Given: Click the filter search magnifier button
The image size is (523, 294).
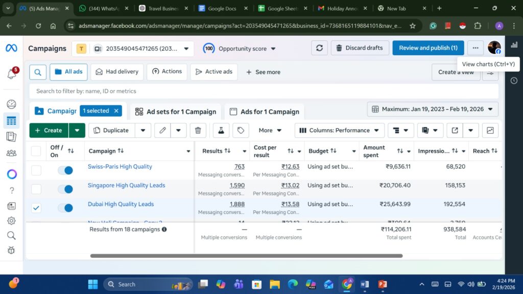Looking at the screenshot, I should [38, 72].
